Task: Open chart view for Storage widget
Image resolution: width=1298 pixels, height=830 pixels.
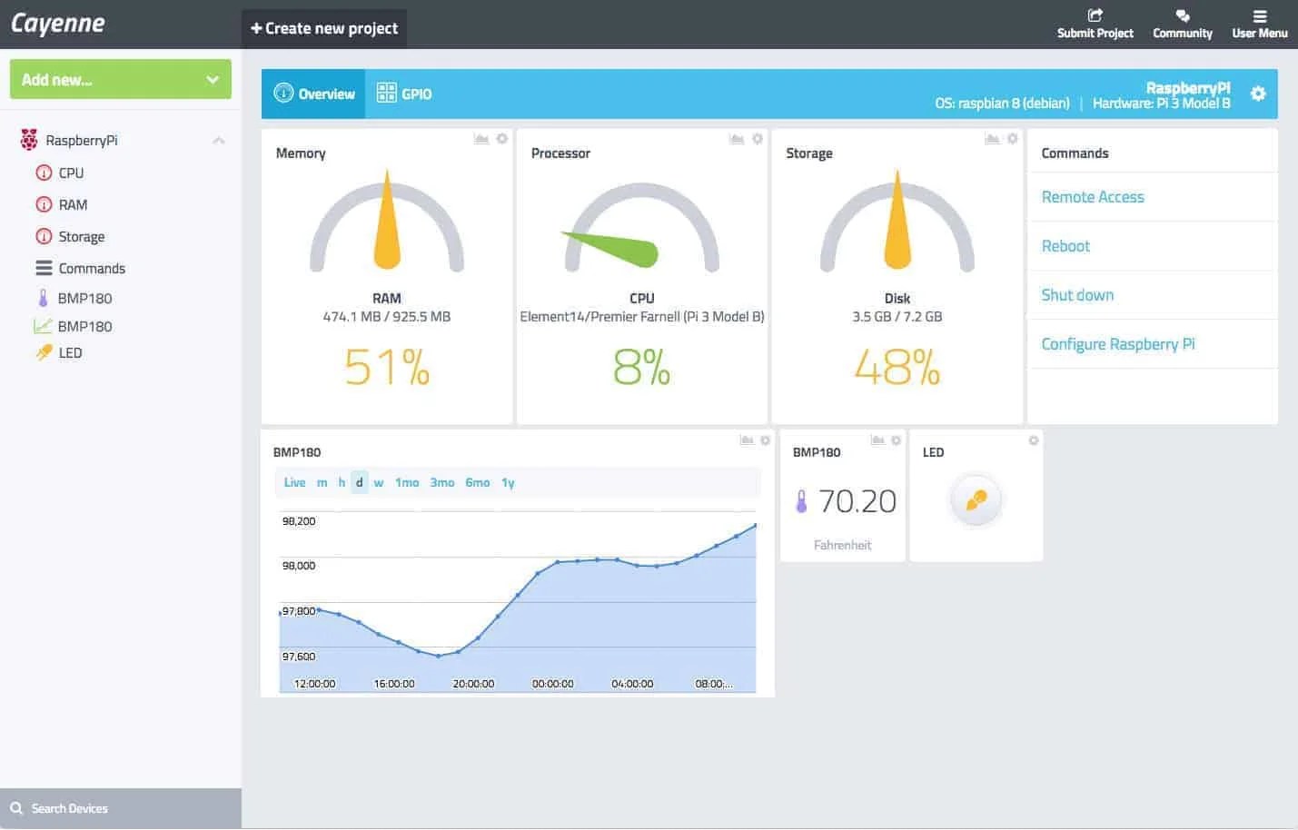Action: [992, 139]
